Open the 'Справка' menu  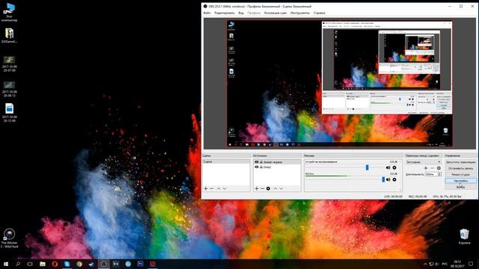point(320,13)
